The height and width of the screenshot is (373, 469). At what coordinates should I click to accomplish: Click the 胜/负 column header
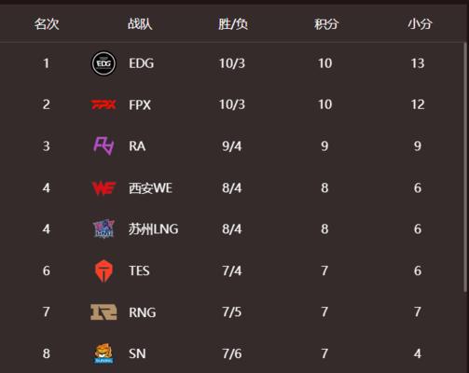233,24
